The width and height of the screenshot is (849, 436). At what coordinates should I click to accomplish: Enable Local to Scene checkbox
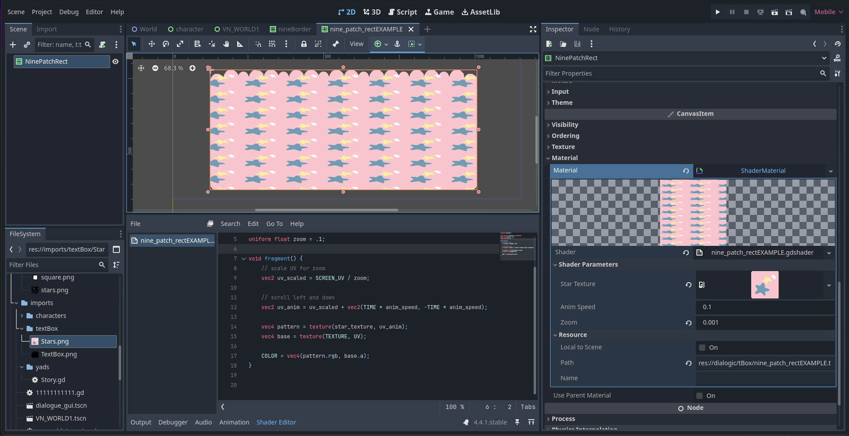tap(702, 348)
